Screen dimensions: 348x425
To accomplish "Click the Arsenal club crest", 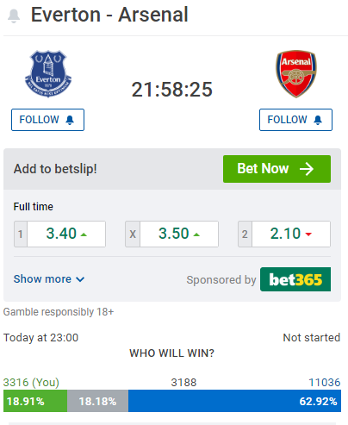I will 296,74.
